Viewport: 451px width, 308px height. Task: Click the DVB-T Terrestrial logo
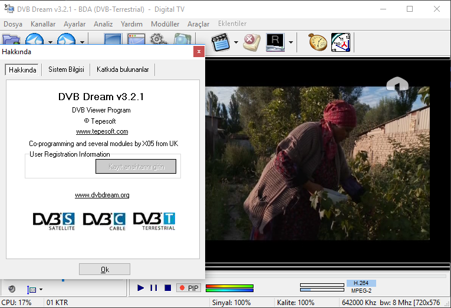coord(154,221)
